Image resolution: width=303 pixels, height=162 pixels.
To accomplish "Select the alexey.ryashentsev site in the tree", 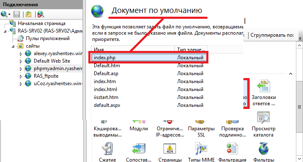I will coord(58,53).
